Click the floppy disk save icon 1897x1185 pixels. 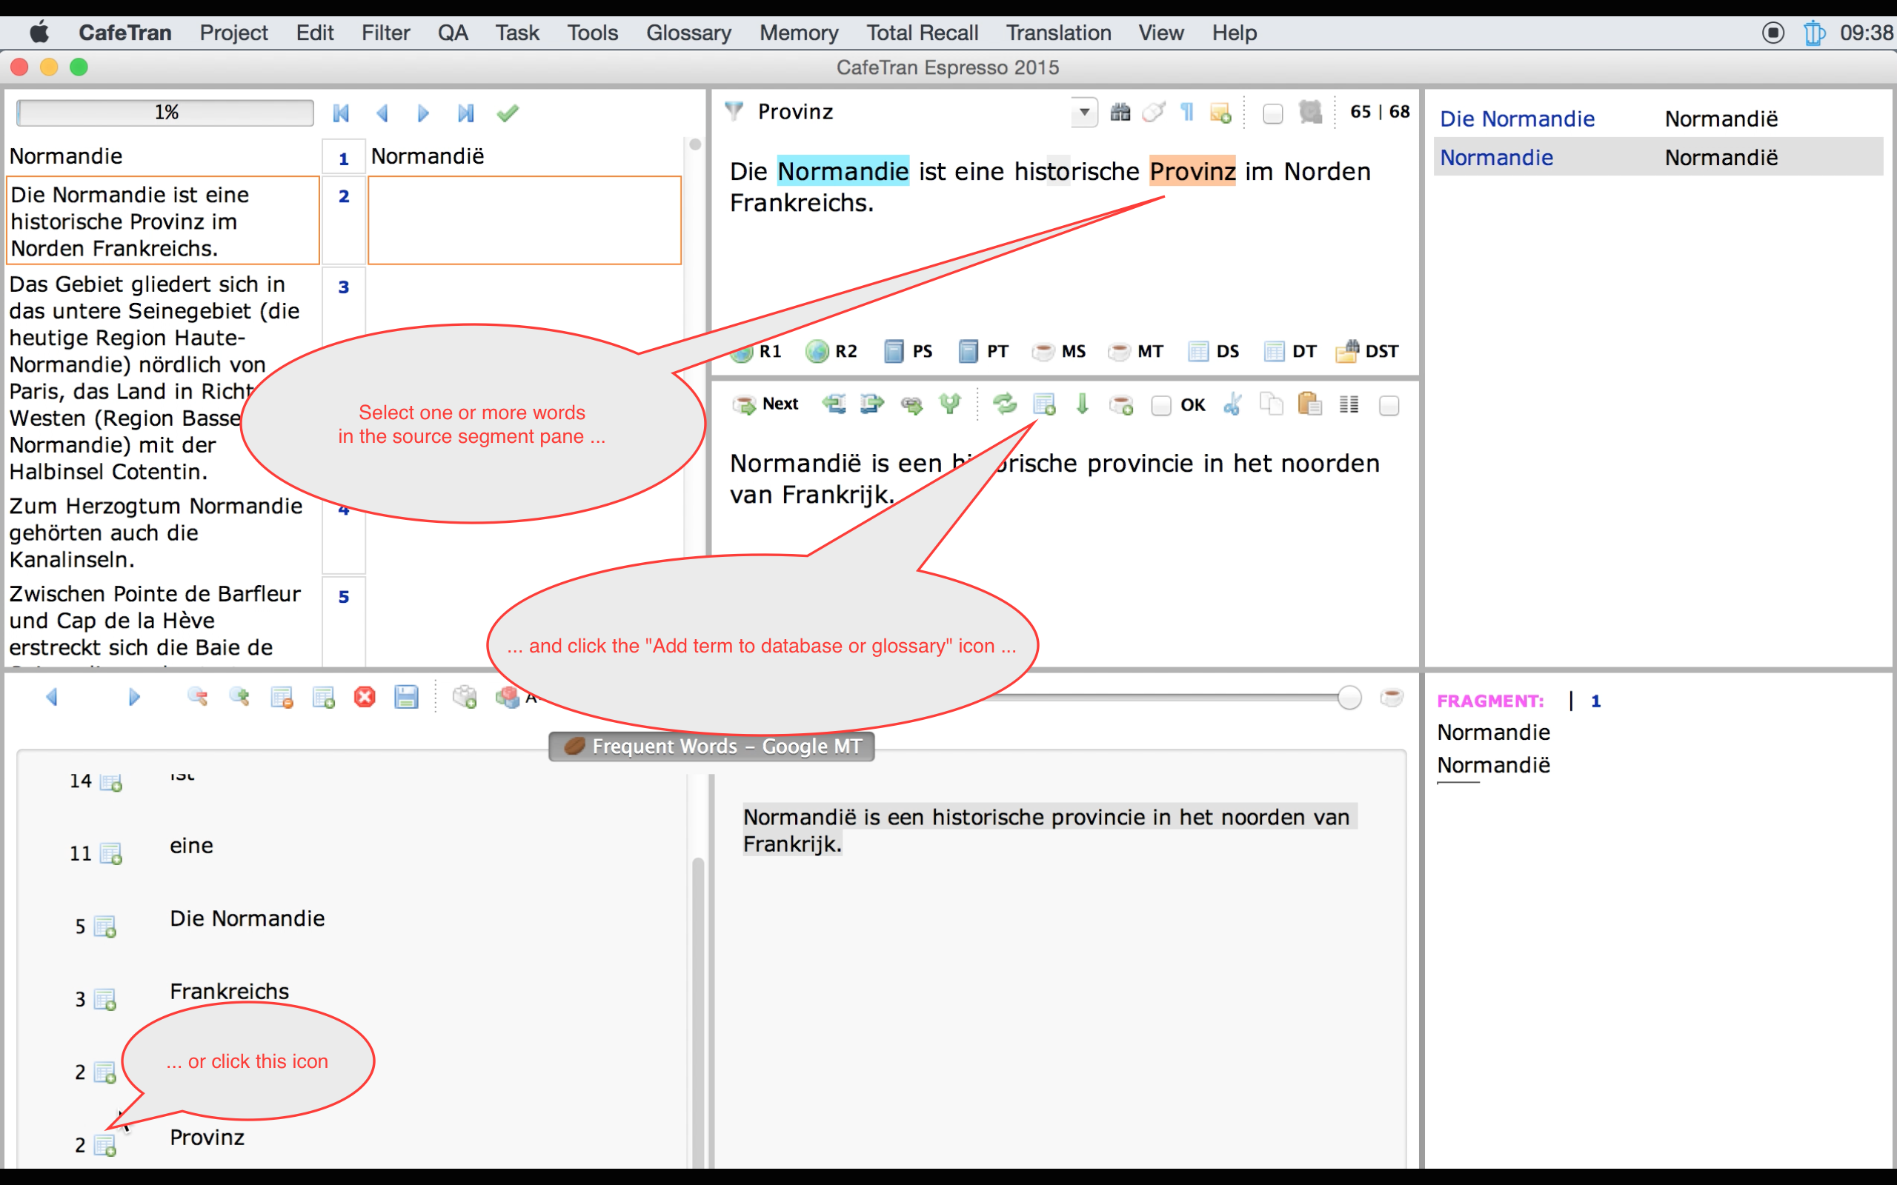coord(406,697)
